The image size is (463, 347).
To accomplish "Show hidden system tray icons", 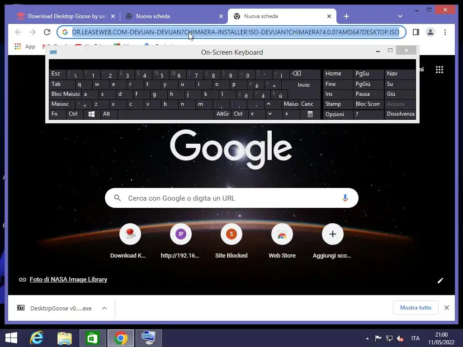I will pyautogui.click(x=367, y=338).
